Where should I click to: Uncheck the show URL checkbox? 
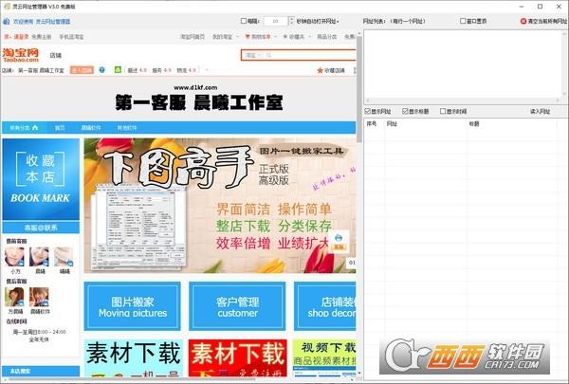point(367,111)
